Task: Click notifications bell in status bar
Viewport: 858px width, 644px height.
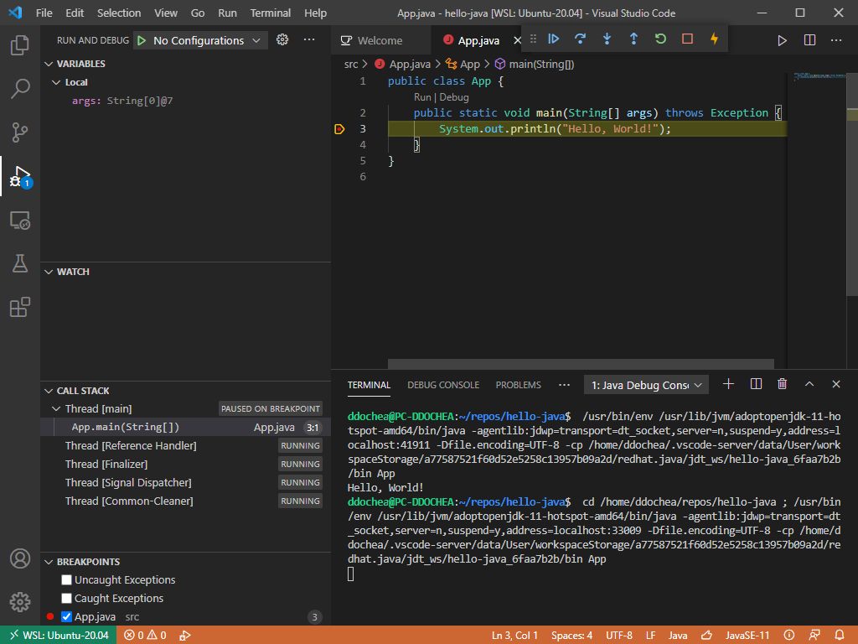Action: pos(840,636)
